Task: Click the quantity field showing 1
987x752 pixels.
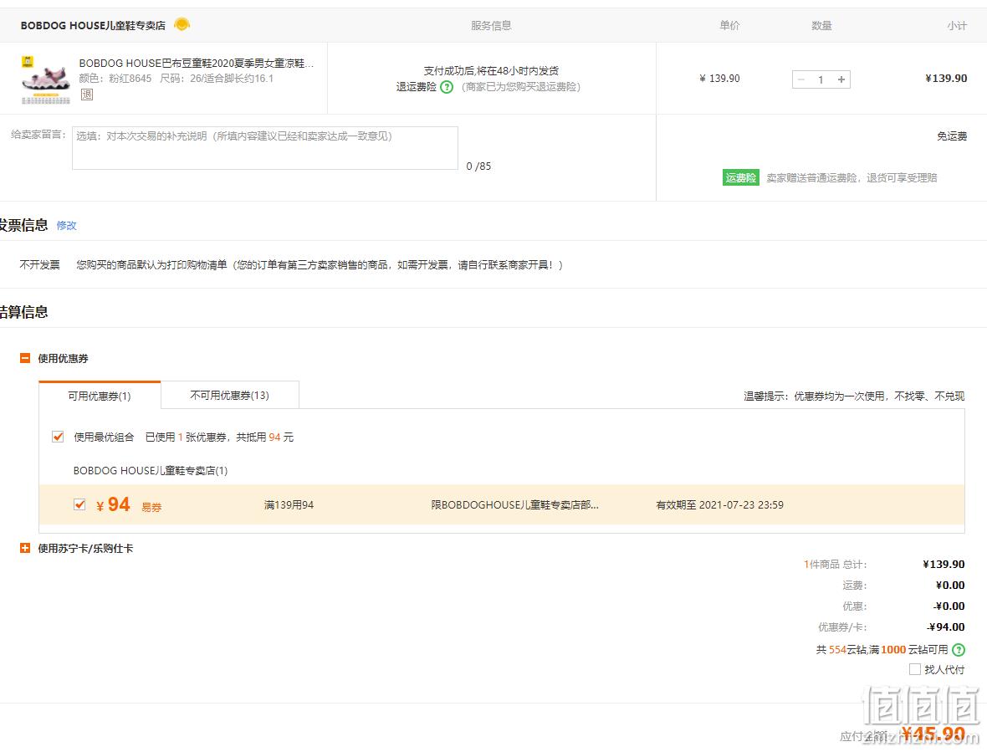Action: [x=821, y=79]
